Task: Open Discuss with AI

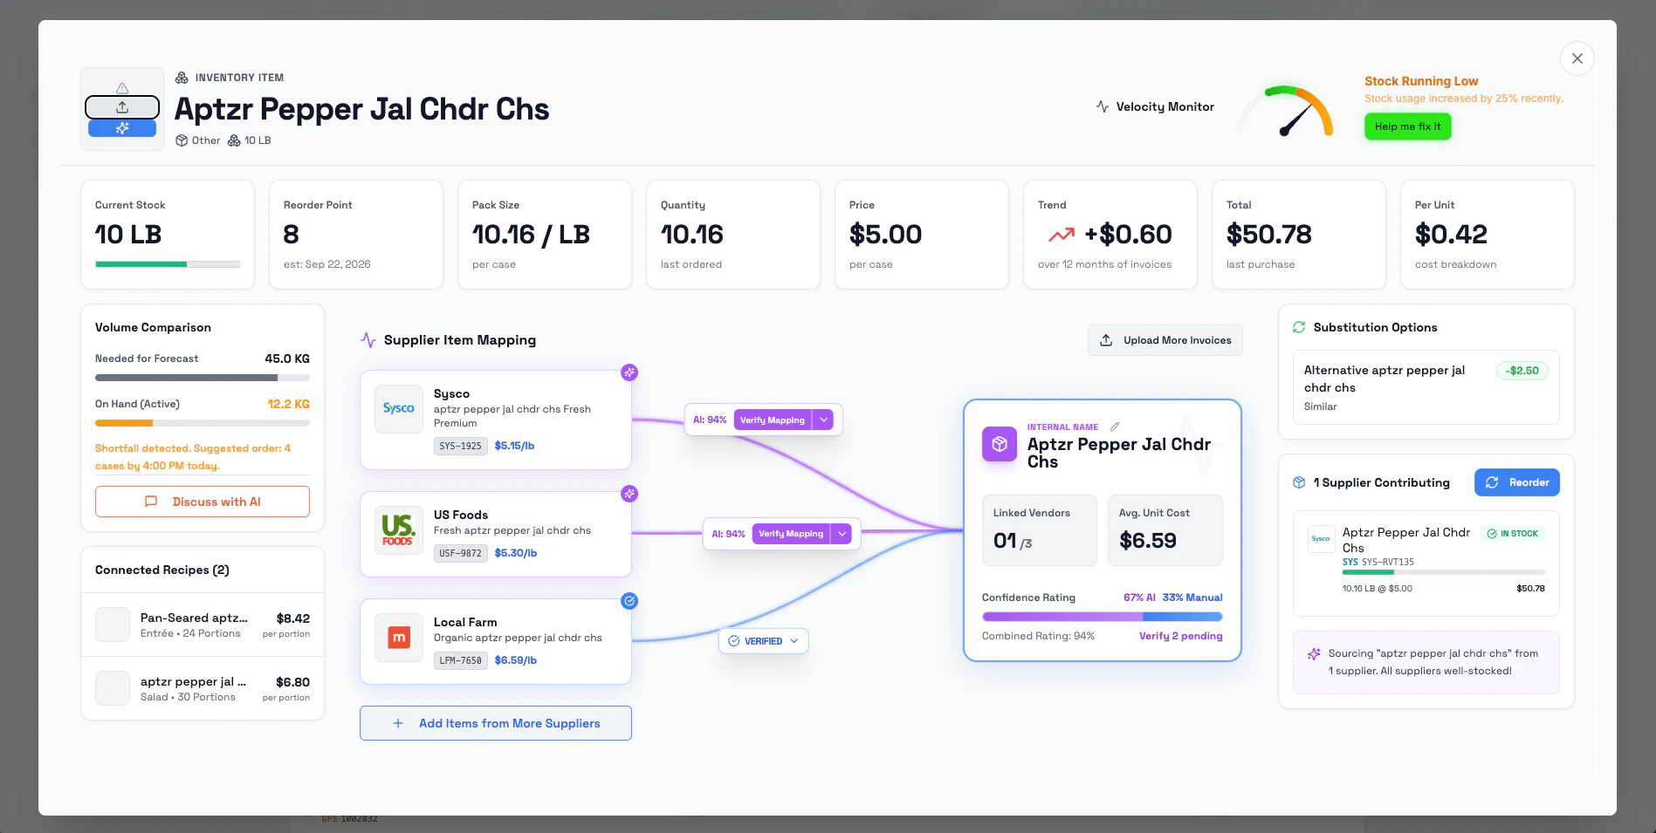Action: coord(203,502)
